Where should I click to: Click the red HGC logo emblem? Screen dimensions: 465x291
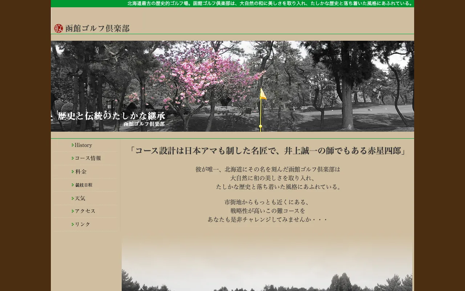58,28
